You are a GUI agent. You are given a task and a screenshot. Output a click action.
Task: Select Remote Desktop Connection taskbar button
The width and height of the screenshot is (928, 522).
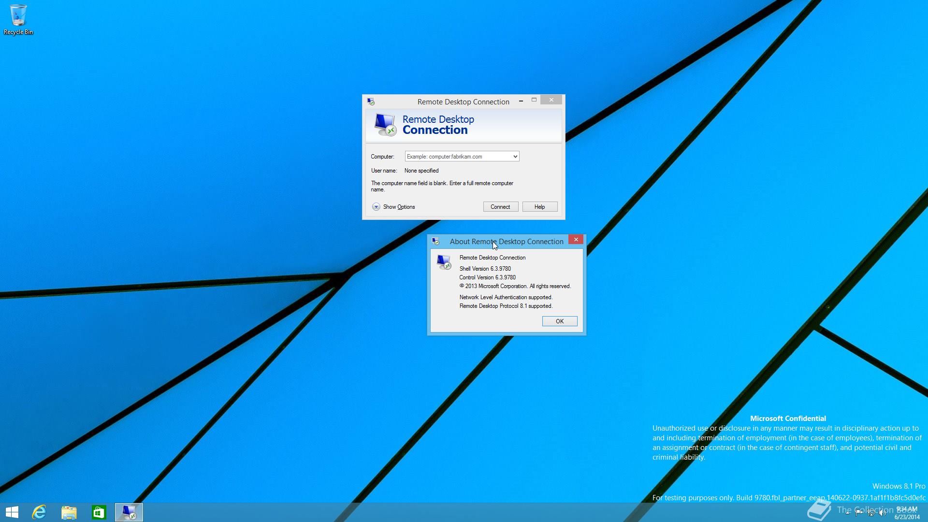pos(129,512)
